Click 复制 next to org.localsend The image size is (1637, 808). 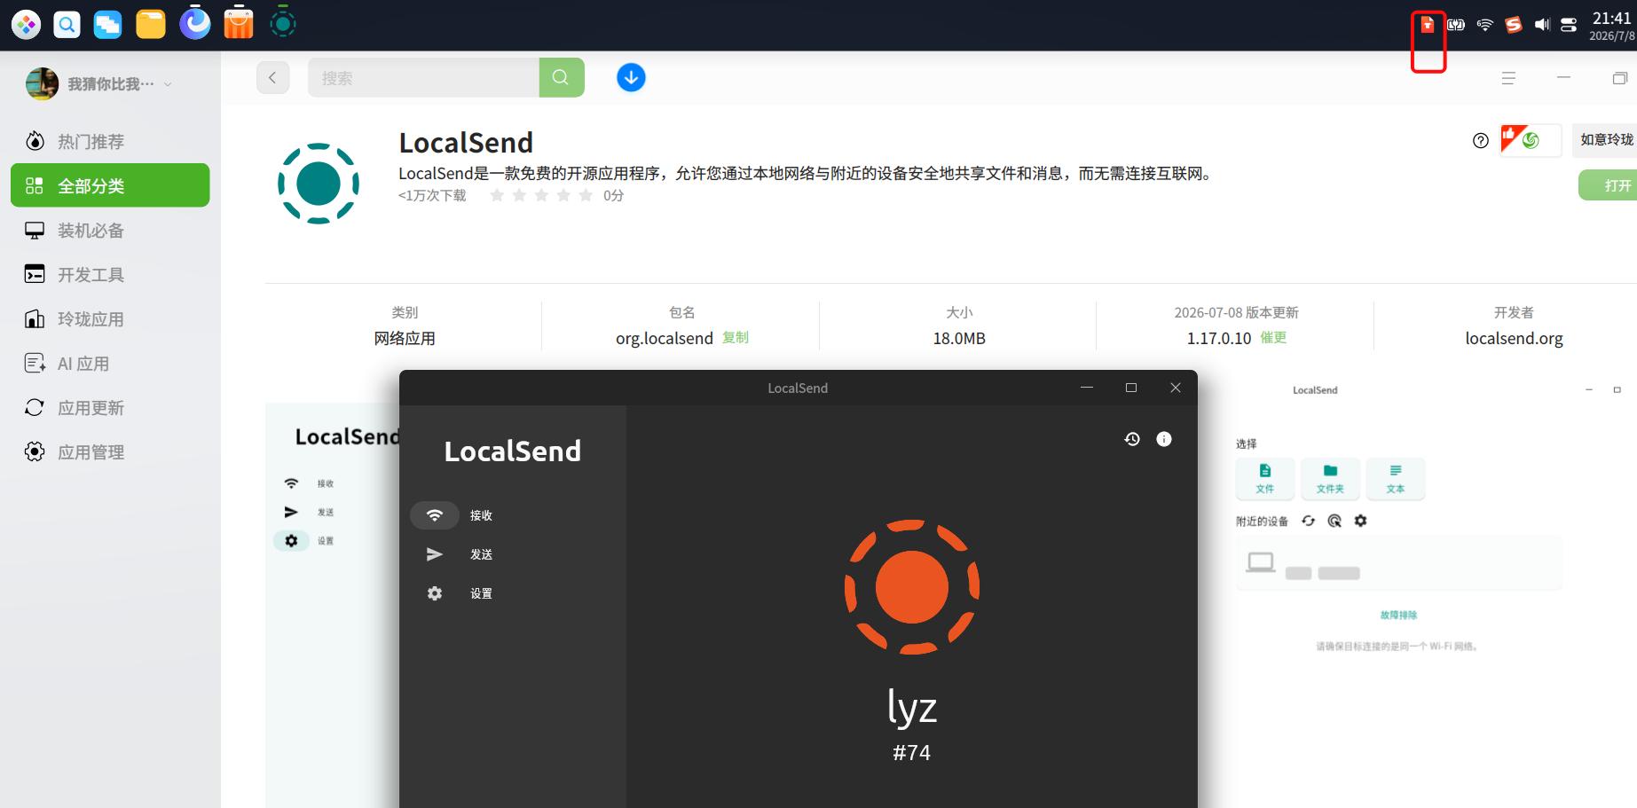(x=736, y=337)
